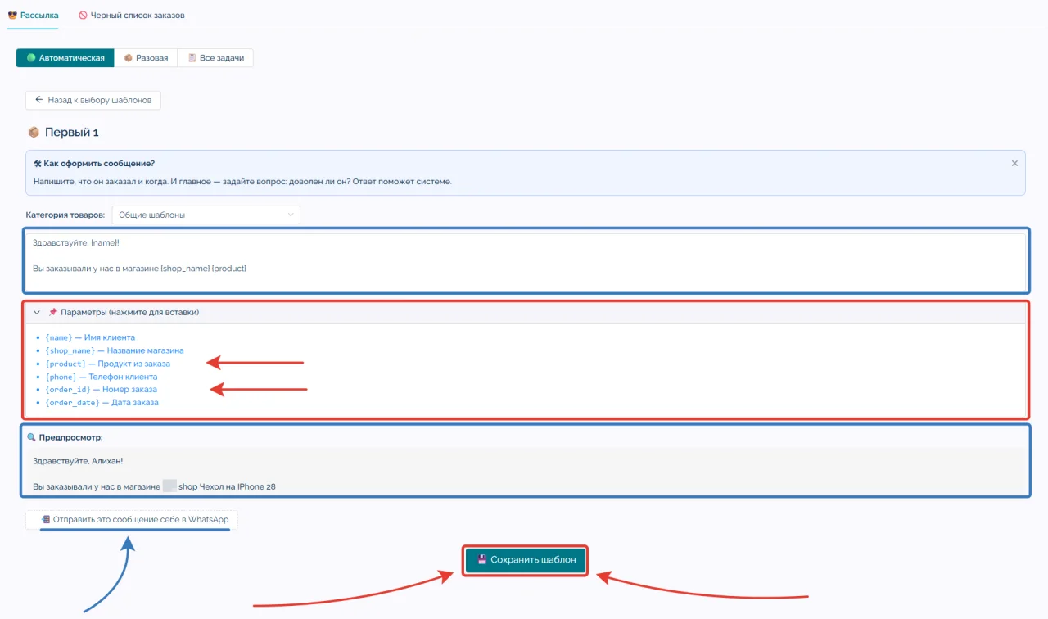This screenshot has height=619, width=1048.
Task: Click the floppy disk save icon
Action: [x=482, y=560]
